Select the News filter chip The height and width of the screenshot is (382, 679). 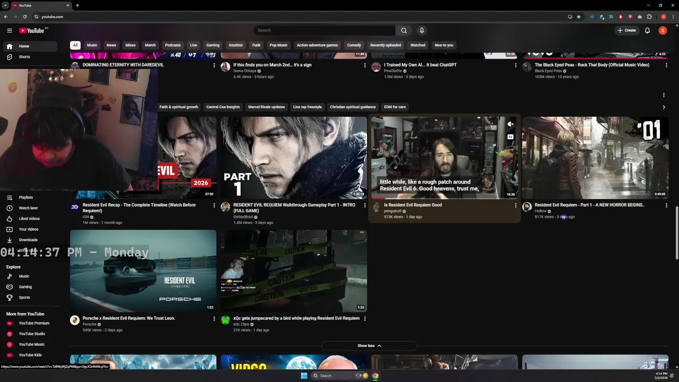(111, 45)
